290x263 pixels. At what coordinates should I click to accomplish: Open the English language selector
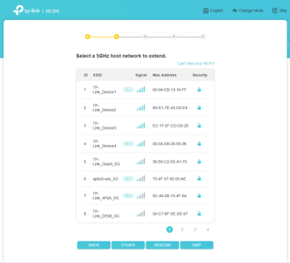pos(213,11)
